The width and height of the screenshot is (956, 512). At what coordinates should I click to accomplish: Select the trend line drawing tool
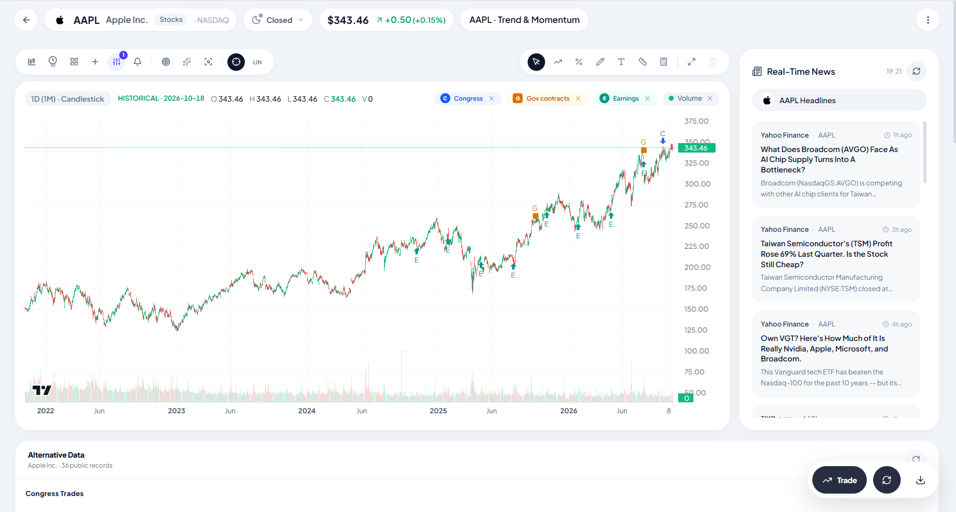(x=558, y=62)
